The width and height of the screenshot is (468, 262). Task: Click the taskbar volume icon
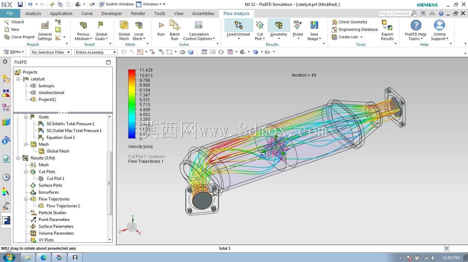(434, 258)
